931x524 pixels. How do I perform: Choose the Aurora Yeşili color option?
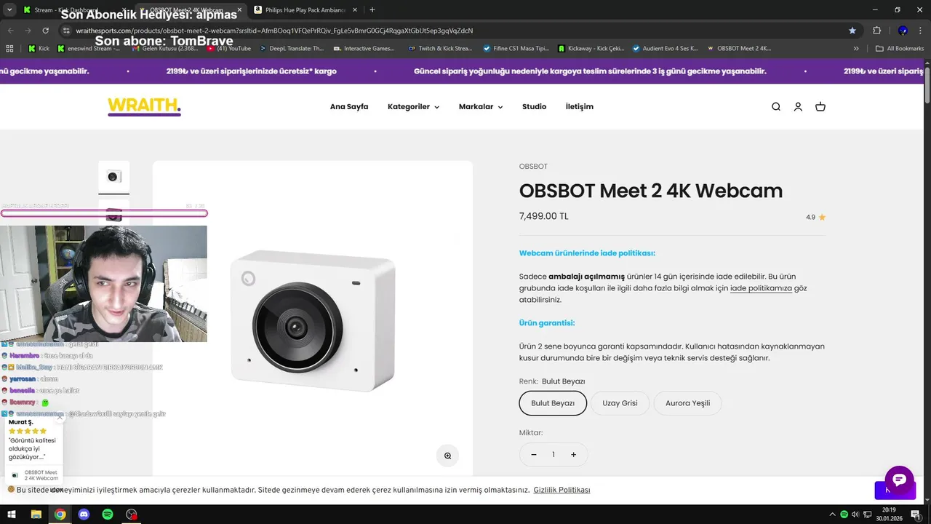click(x=687, y=403)
